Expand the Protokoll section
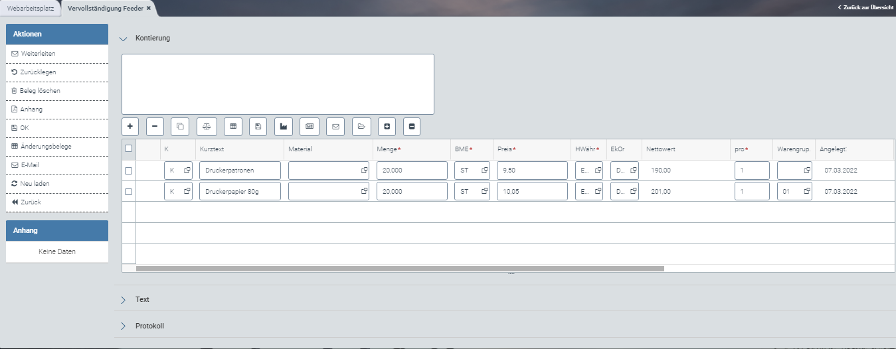896x349 pixels. coord(123,326)
